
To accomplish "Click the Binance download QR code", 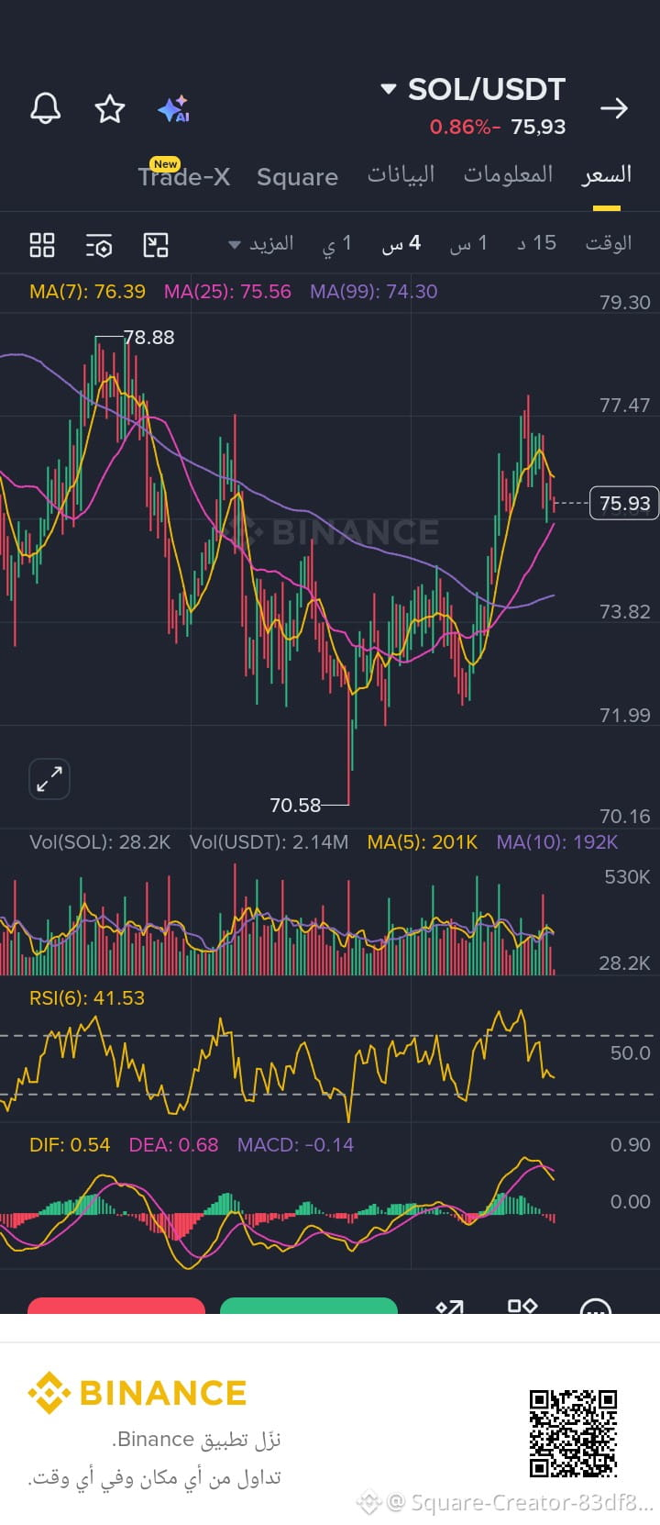I will tap(573, 1433).
